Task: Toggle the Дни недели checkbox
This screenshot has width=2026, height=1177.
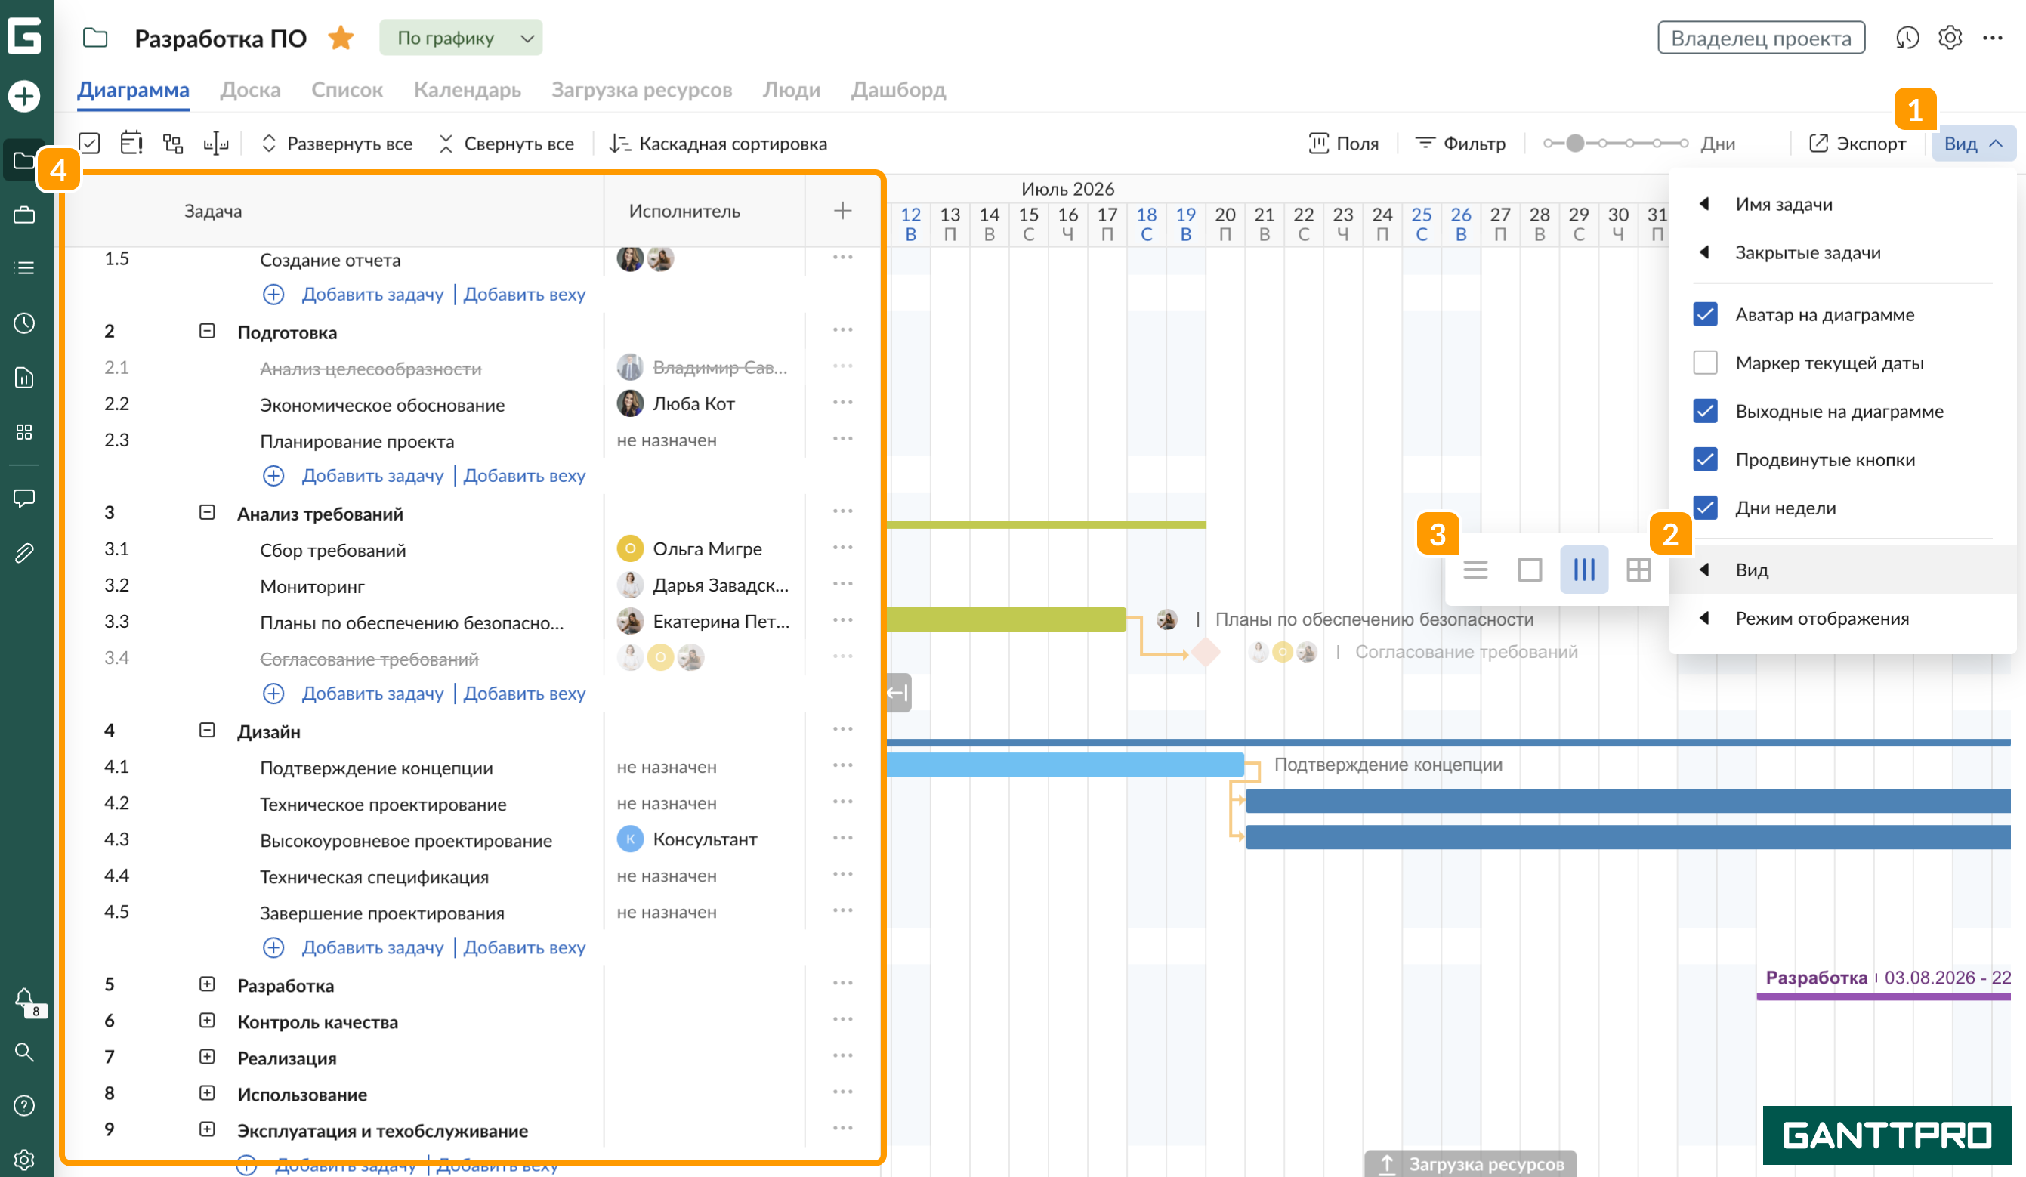Action: pyautogui.click(x=1704, y=508)
